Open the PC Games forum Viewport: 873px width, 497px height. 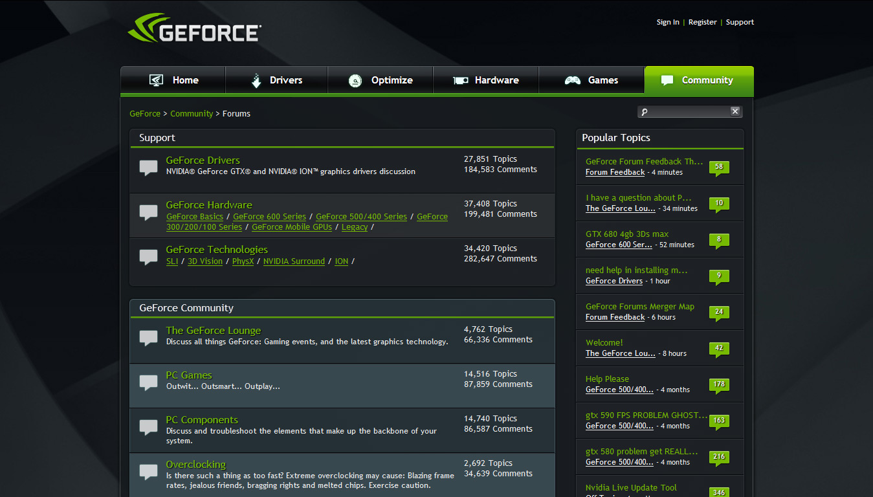click(189, 375)
